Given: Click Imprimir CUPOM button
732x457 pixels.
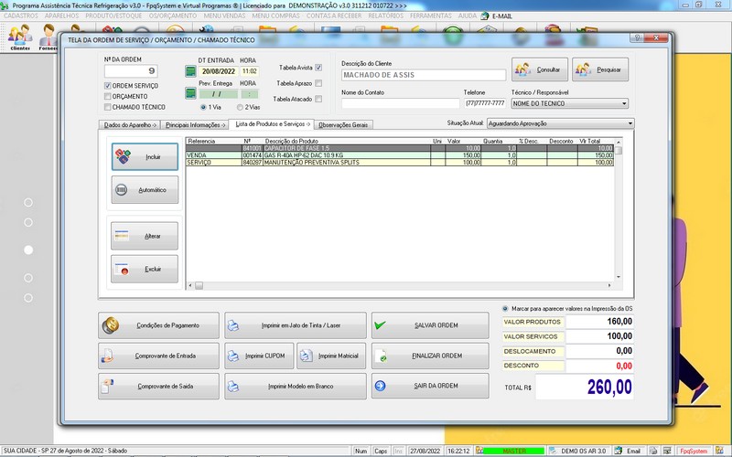Looking at the screenshot, I should (260, 356).
